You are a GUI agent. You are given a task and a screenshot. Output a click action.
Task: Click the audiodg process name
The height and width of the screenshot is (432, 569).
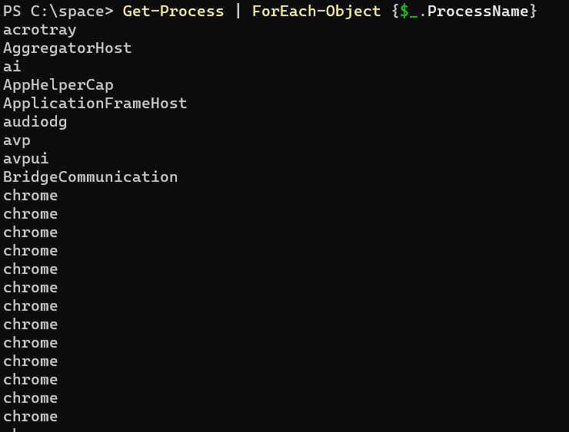pos(35,123)
